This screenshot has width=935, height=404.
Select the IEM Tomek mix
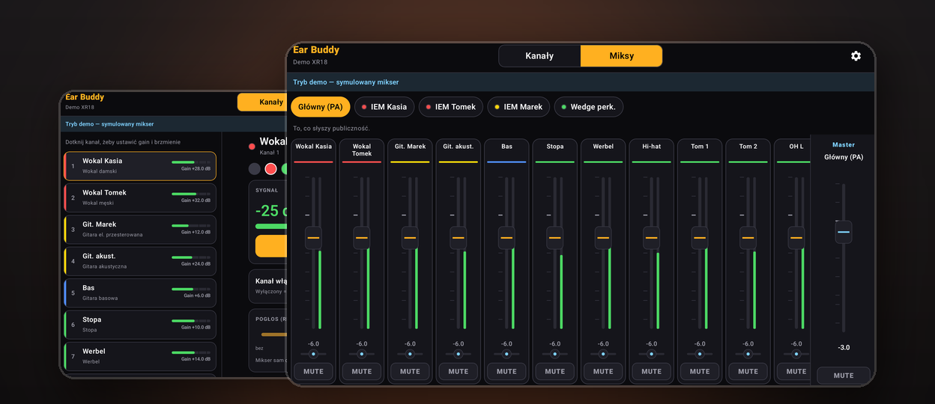click(x=450, y=107)
